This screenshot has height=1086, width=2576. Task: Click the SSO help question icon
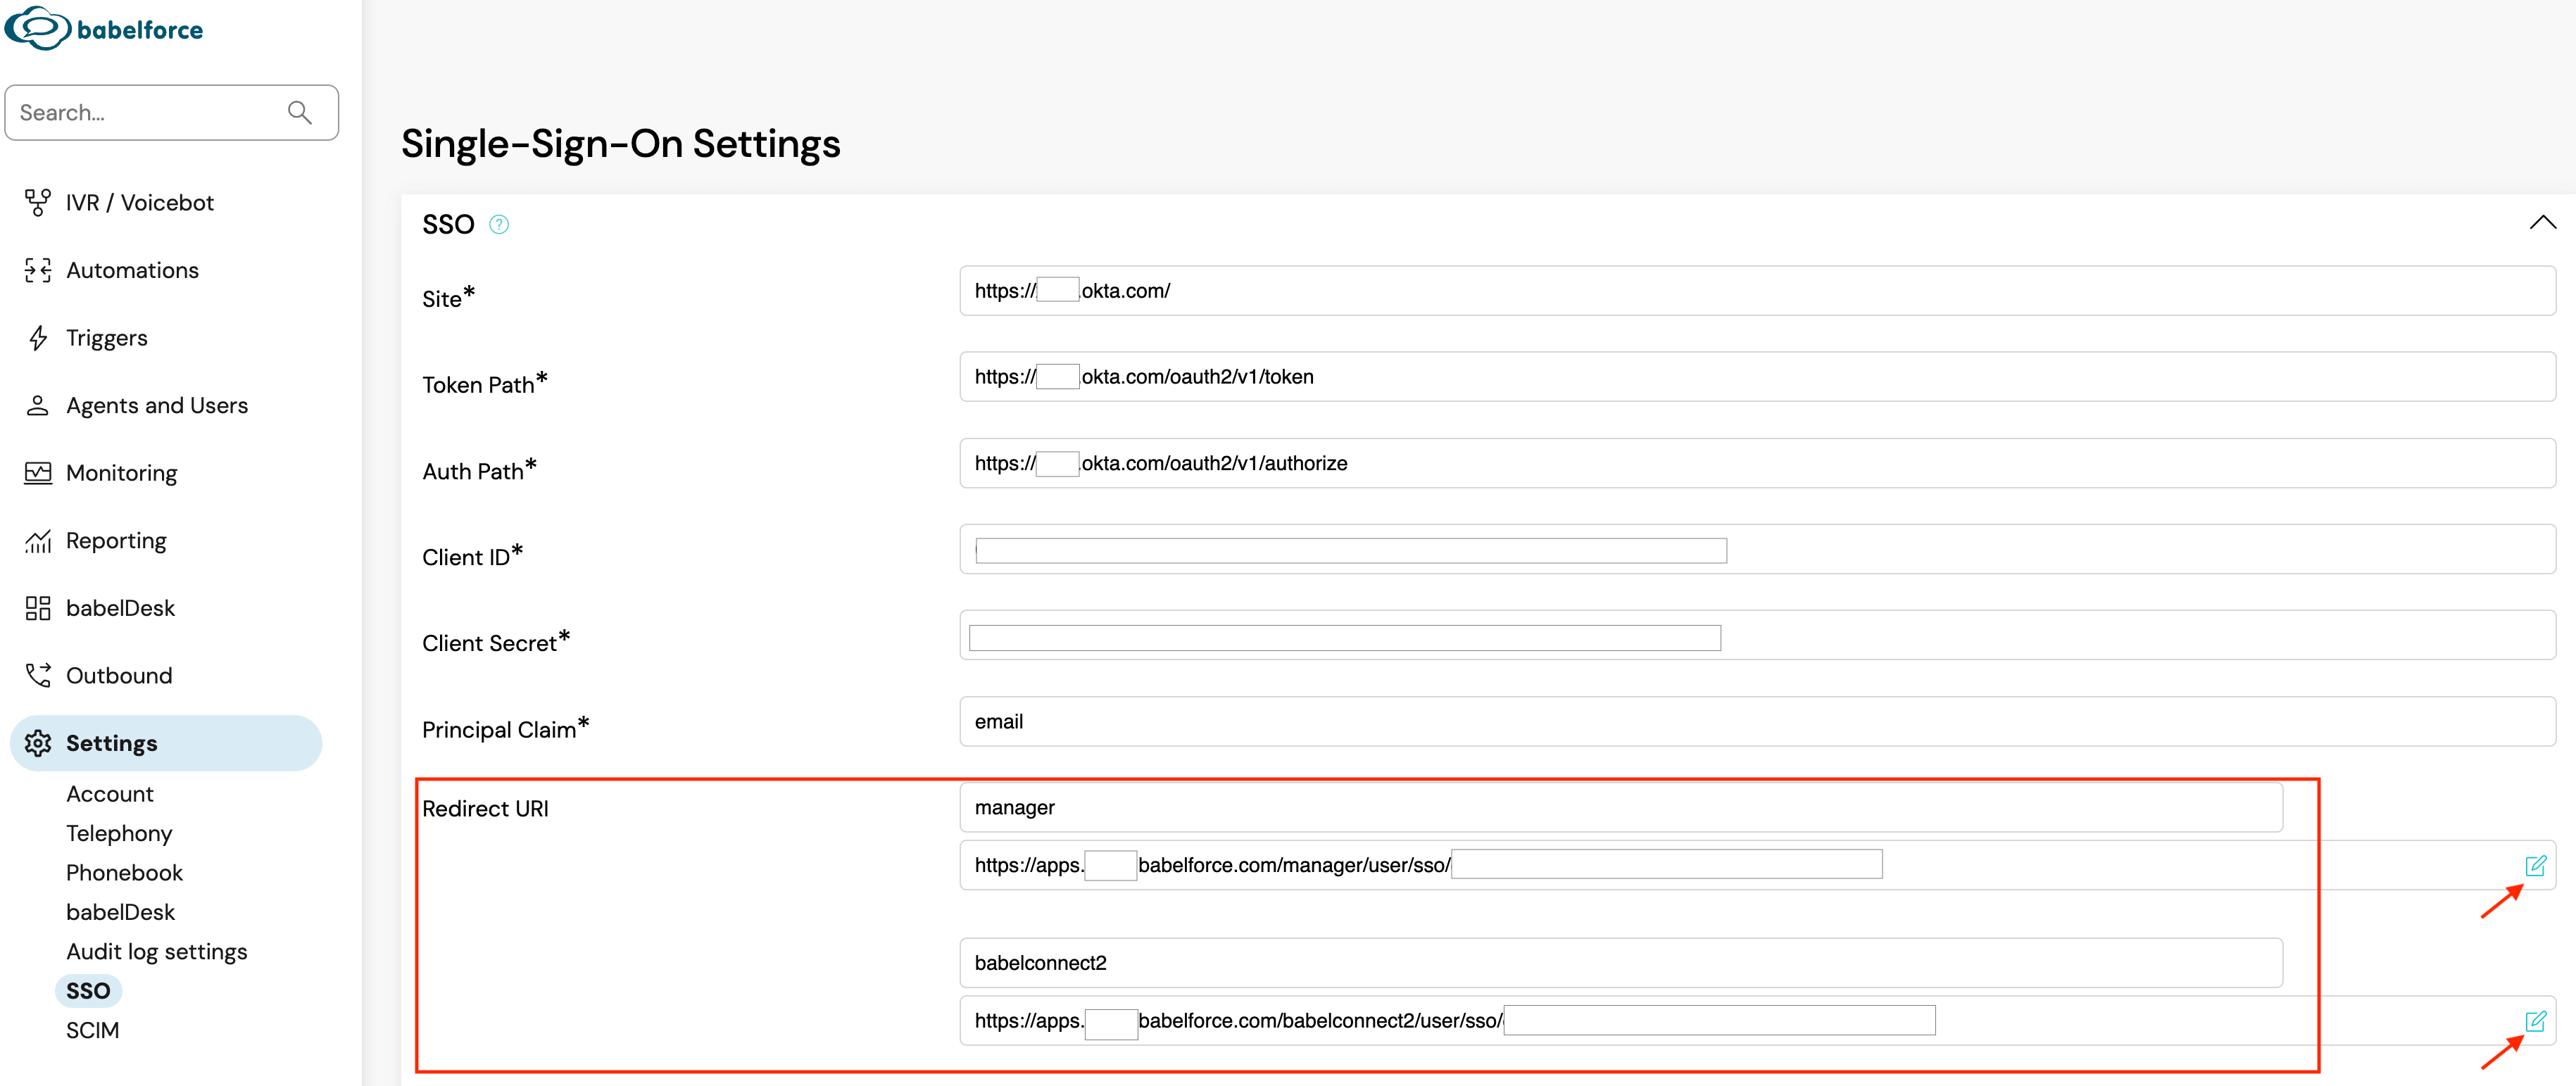[499, 224]
